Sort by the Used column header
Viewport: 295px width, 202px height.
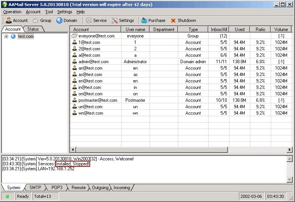[x=239, y=29]
